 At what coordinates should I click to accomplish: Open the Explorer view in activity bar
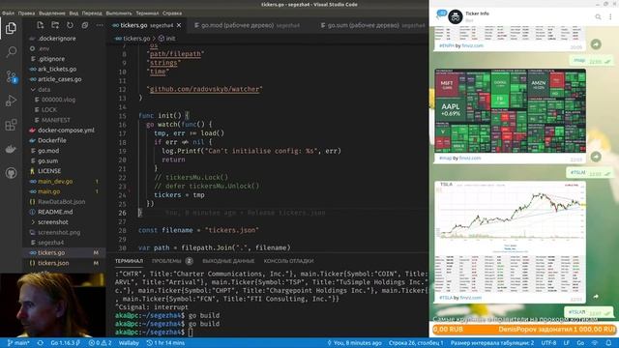(x=11, y=28)
